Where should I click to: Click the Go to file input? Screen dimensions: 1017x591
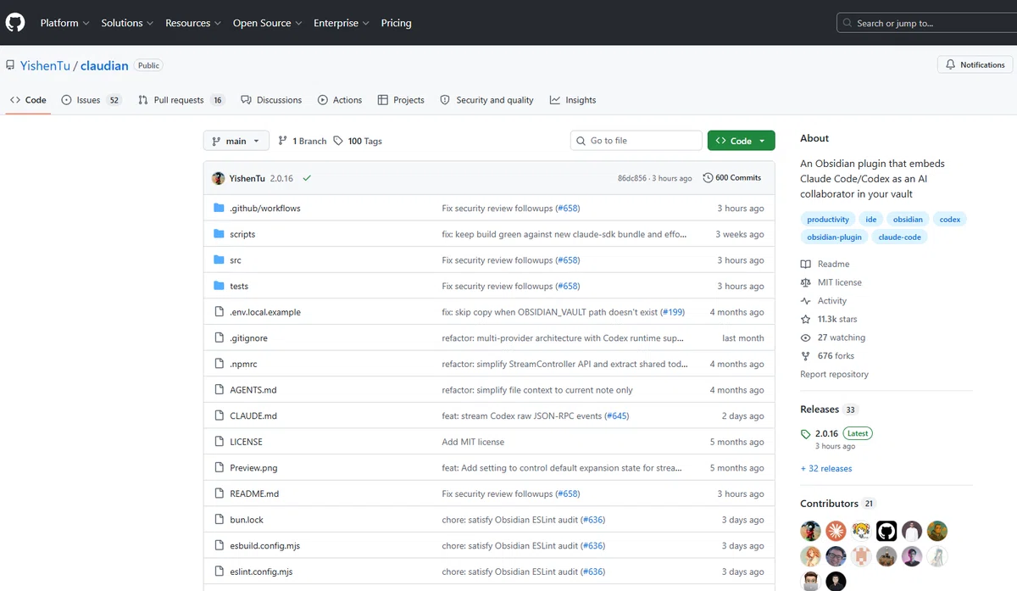pyautogui.click(x=636, y=141)
